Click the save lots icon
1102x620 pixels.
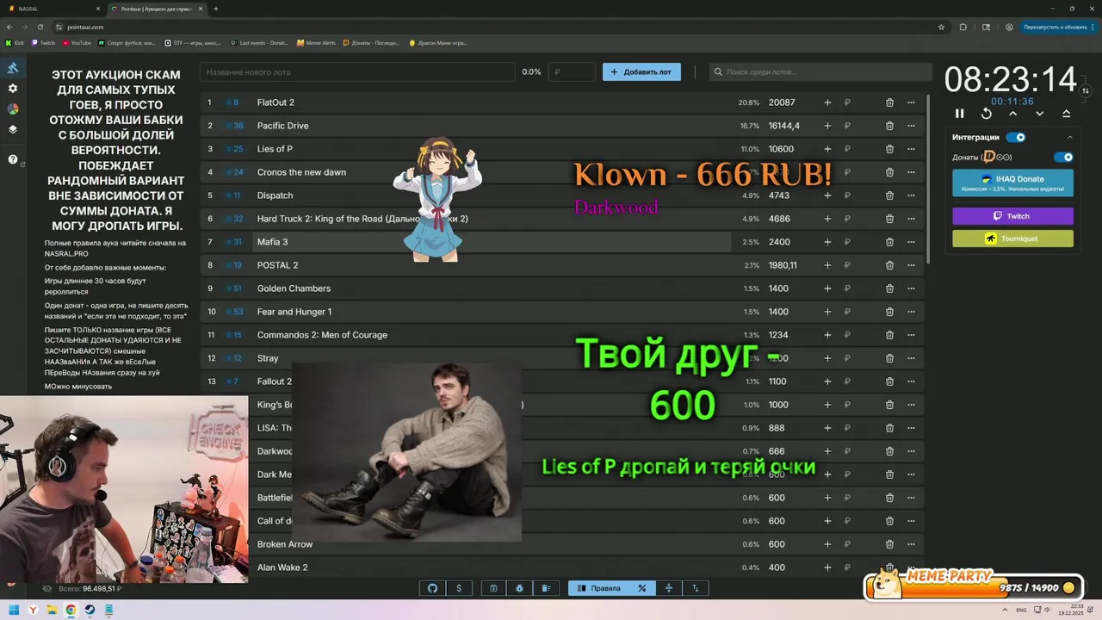coord(493,588)
